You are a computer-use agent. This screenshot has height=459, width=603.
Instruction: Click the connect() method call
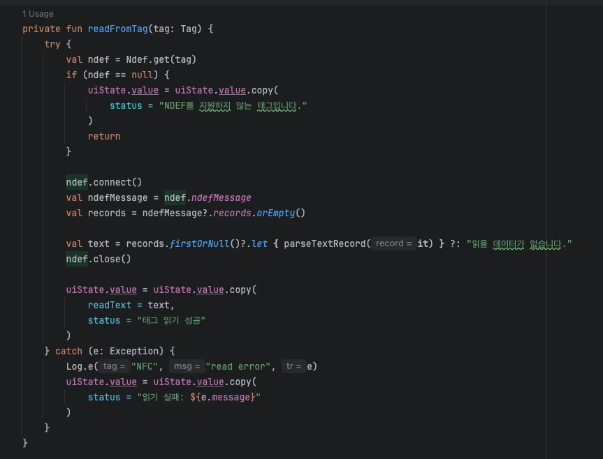(117, 182)
